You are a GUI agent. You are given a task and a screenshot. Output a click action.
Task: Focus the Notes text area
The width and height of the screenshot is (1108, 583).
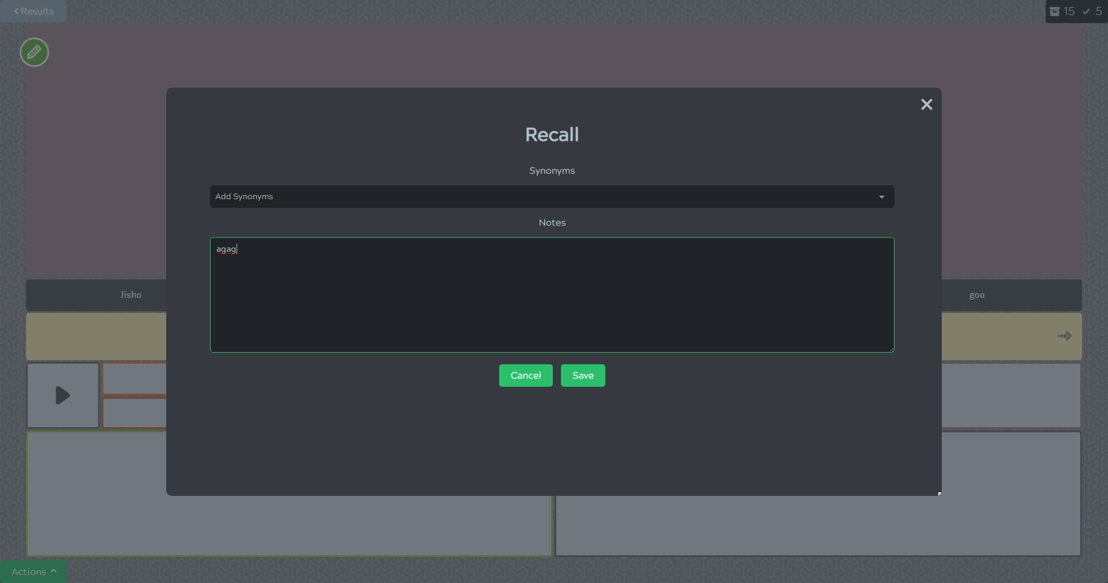point(552,295)
